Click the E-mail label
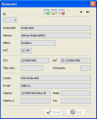 tap(7, 86)
